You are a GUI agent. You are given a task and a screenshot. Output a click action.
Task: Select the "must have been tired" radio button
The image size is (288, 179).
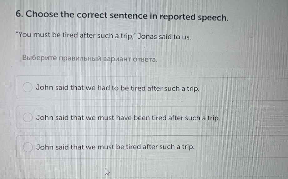(28, 118)
